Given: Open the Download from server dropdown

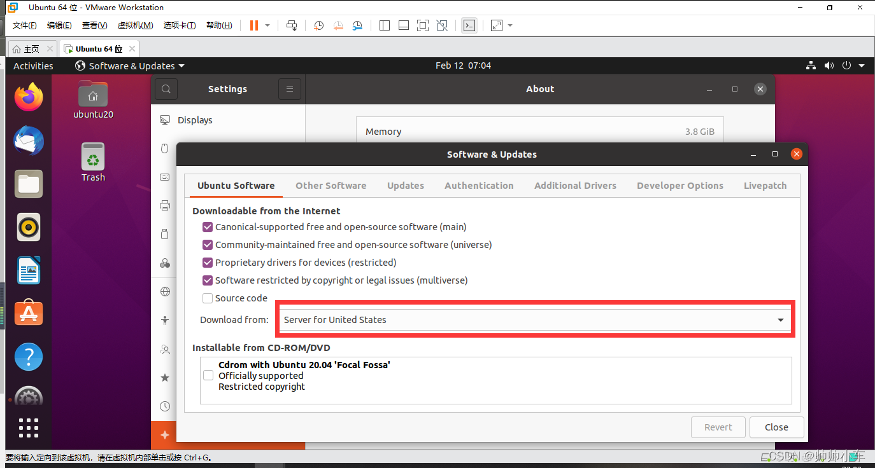Looking at the screenshot, I should tap(535, 320).
